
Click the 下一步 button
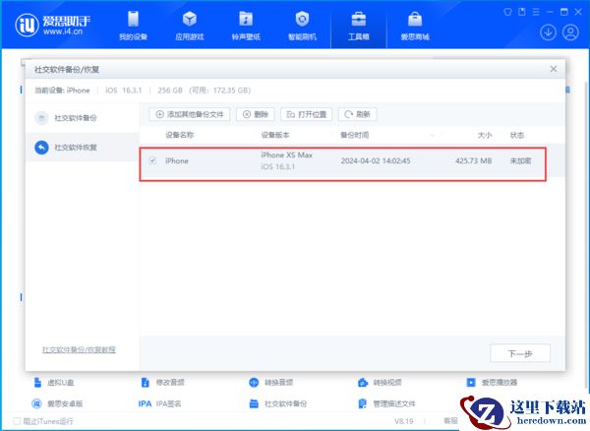point(520,353)
